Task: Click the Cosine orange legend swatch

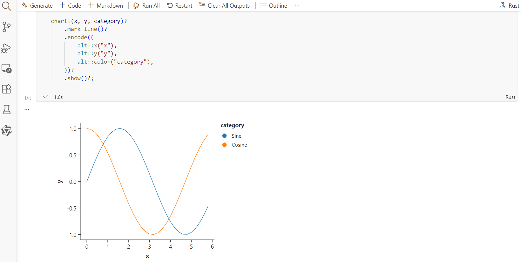Action: (x=225, y=145)
